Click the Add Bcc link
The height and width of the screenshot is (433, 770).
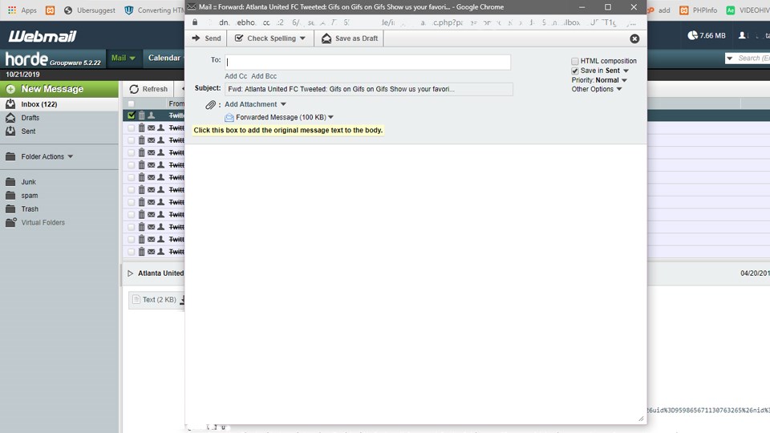[264, 76]
